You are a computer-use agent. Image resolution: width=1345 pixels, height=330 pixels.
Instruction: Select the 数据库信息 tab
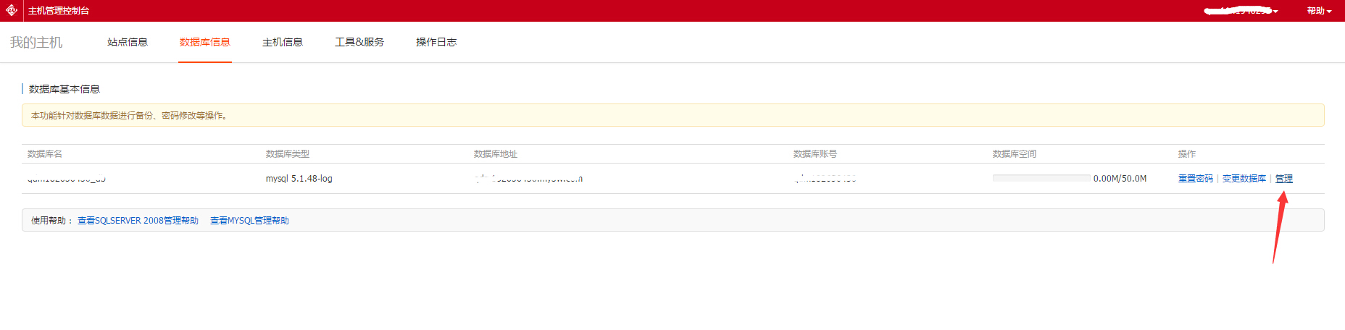click(205, 42)
